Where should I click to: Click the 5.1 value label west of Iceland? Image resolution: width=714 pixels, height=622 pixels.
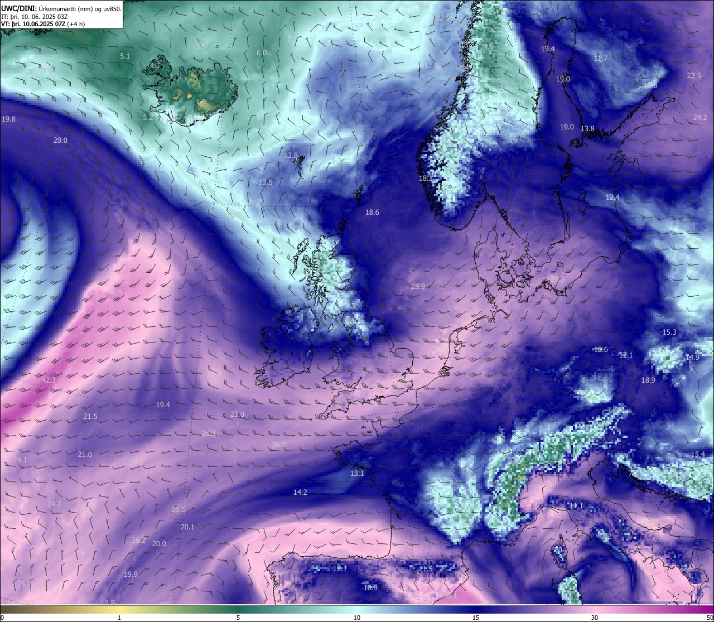coord(125,56)
